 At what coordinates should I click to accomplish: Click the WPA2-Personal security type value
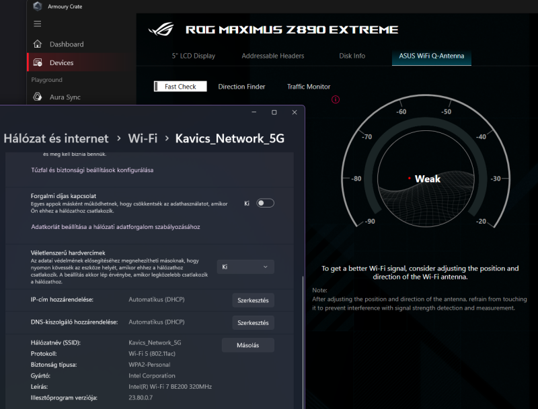(149, 365)
